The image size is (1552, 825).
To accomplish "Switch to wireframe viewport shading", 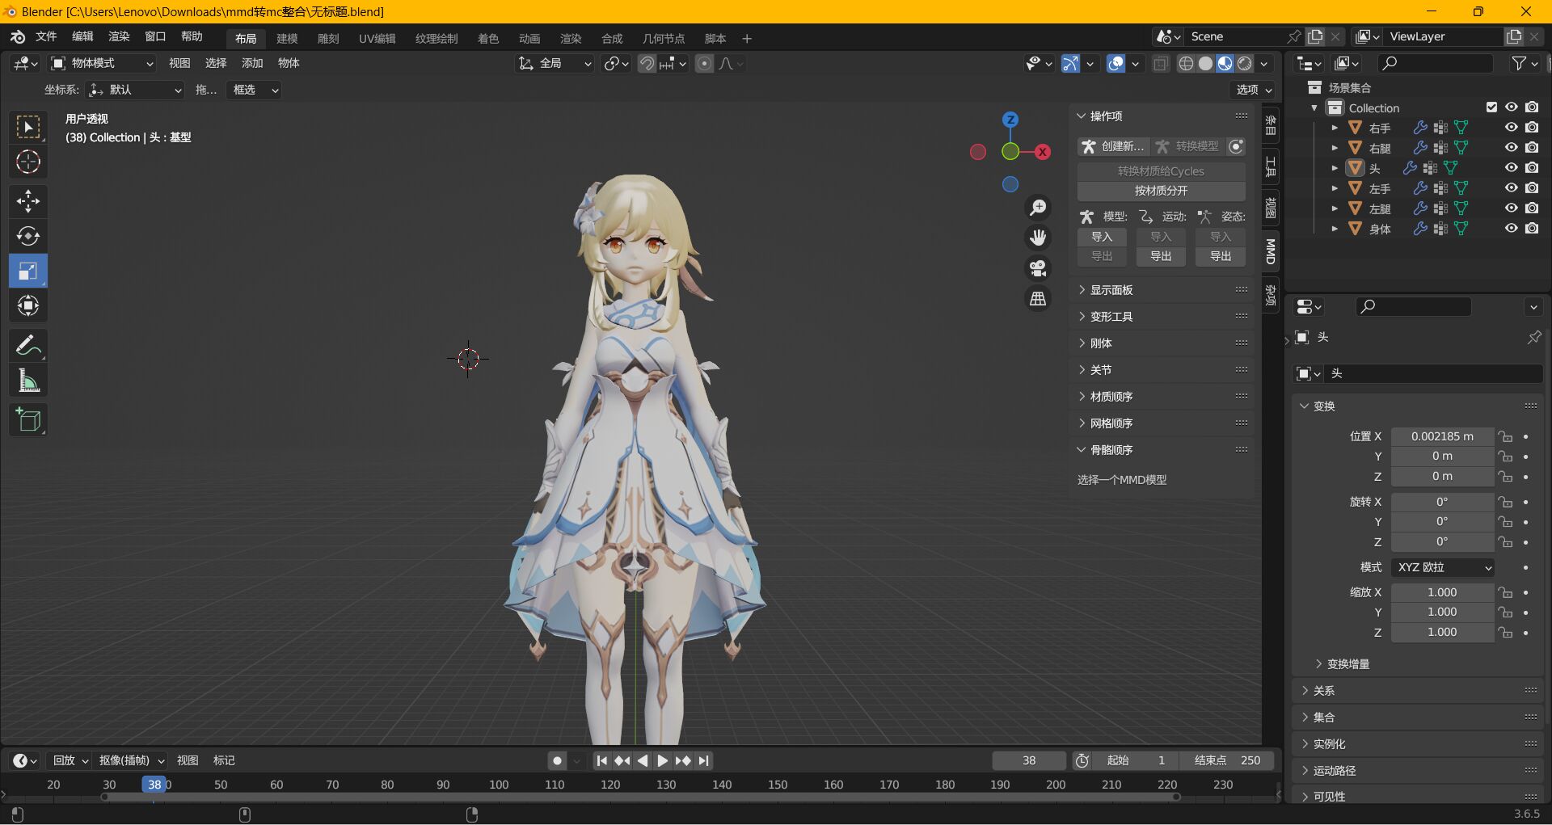I will [x=1186, y=64].
